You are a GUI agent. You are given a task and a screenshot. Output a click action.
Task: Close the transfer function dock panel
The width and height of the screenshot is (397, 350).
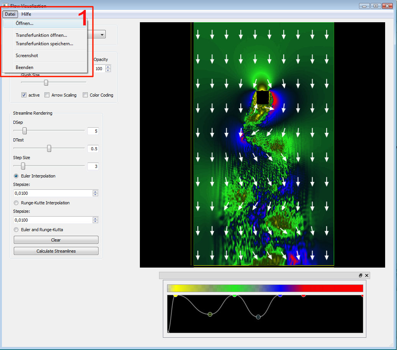tap(367, 276)
